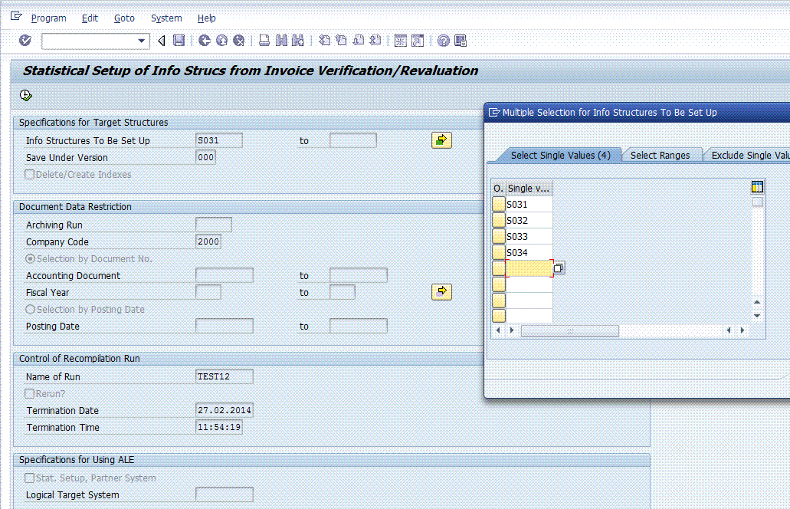790x509 pixels.
Task: Click the Print icon in toolbar
Action: click(264, 41)
